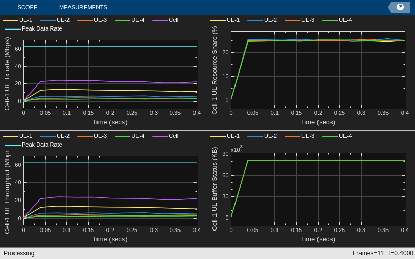This screenshot has width=415, height=259.
Task: Toggle UE-4 legend in UL Throughput plot
Action: 130,136
